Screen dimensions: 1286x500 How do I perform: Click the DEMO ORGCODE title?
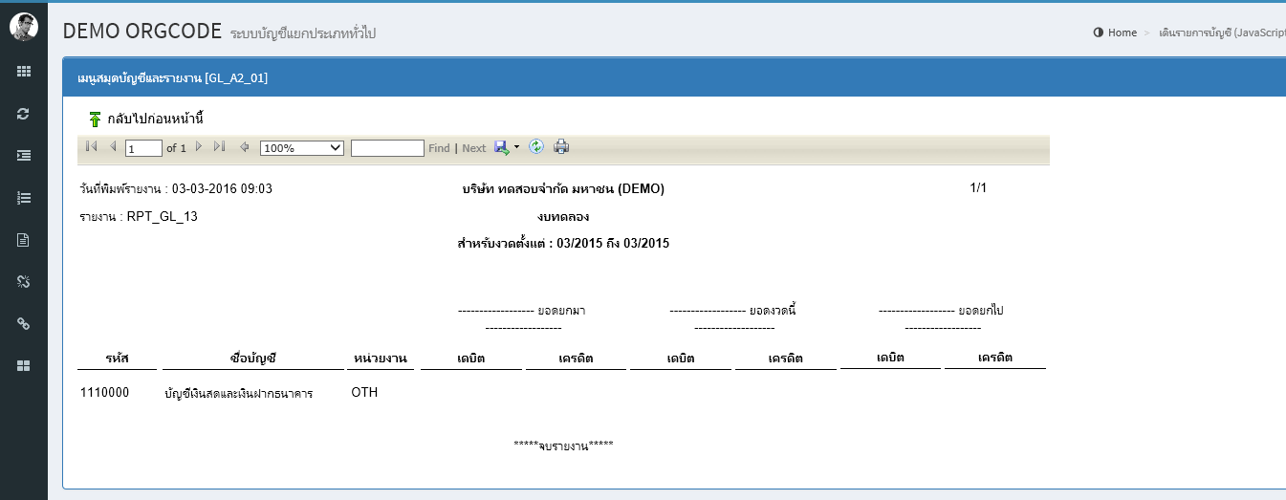tap(142, 31)
